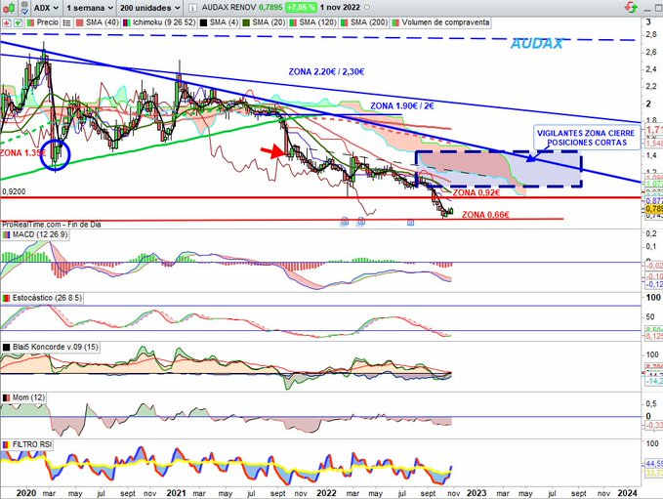Open Blai5 Koncorde v.09 (15) settings
This screenshot has height=499, width=663.
[56, 347]
